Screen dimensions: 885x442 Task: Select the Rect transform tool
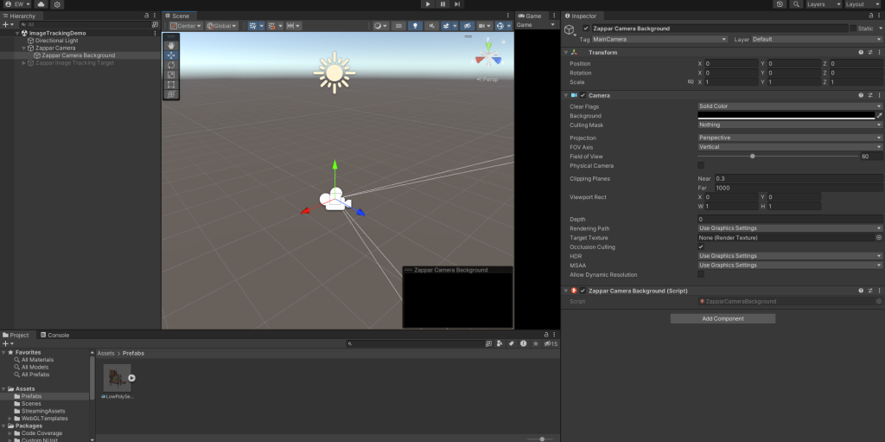171,84
